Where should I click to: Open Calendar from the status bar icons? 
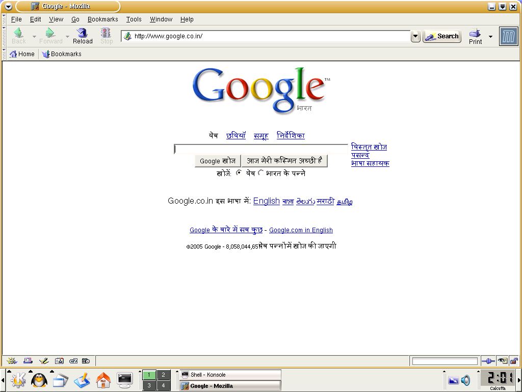[x=86, y=361]
